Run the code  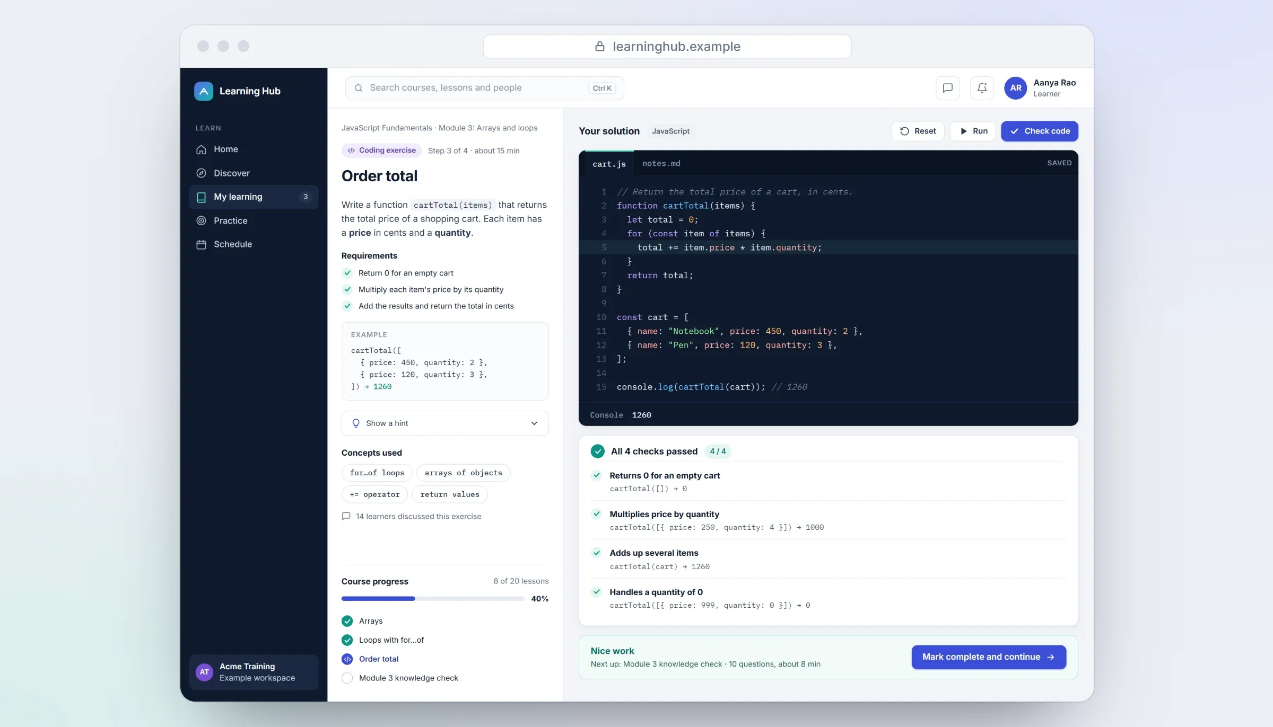[x=973, y=131]
